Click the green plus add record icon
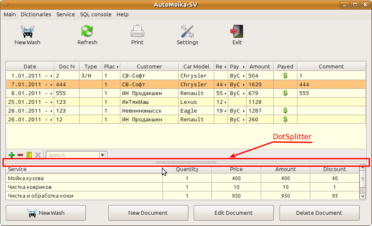Screen dimensions: 372x226 pos(12,155)
